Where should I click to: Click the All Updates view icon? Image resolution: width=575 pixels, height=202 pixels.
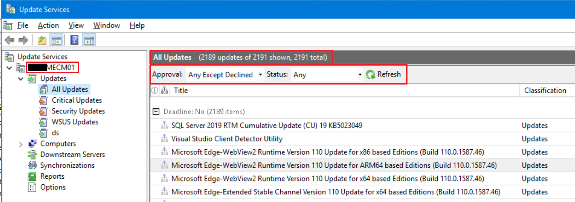pos(43,89)
